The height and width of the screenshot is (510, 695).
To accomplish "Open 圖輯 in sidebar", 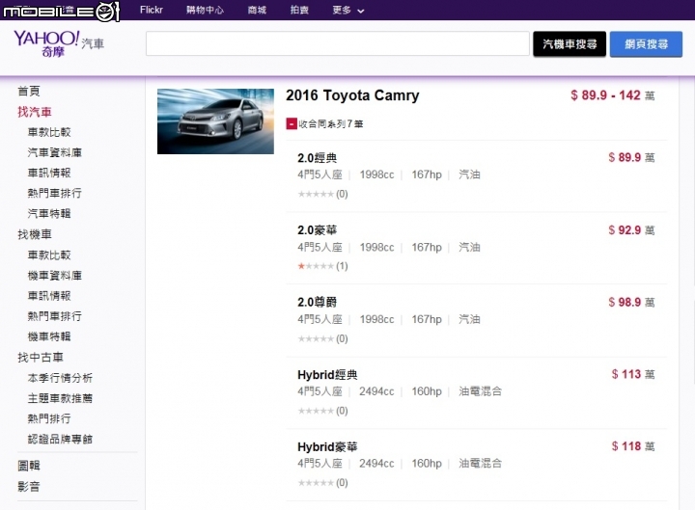I will pyautogui.click(x=29, y=466).
